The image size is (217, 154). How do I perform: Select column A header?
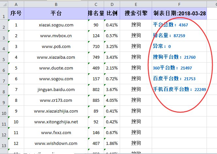tap(16, 4)
